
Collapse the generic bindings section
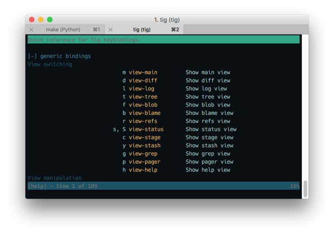pos(33,56)
